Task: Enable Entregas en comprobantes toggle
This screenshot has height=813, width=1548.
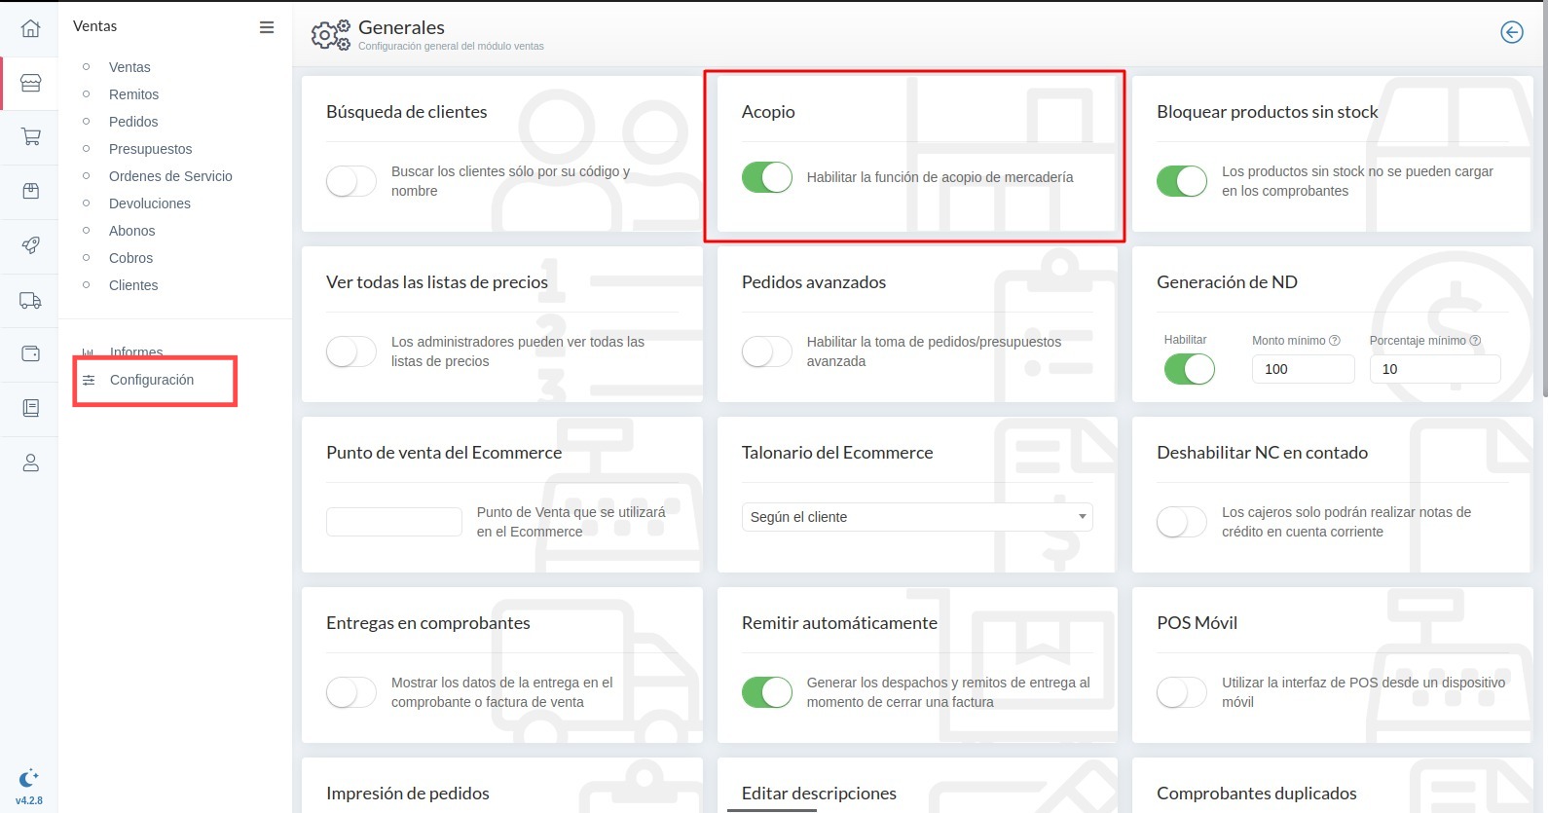Action: (x=350, y=692)
